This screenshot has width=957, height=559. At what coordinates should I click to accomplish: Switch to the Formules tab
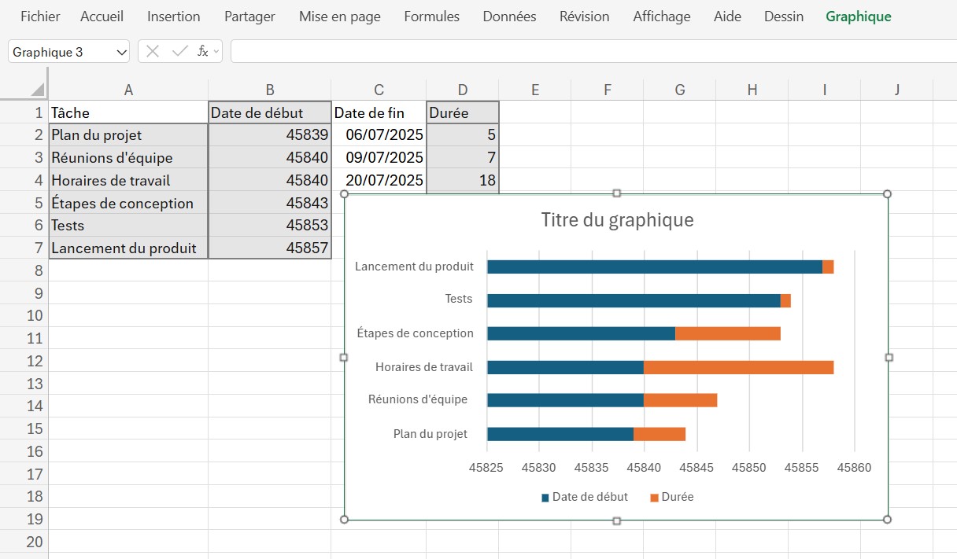432,17
